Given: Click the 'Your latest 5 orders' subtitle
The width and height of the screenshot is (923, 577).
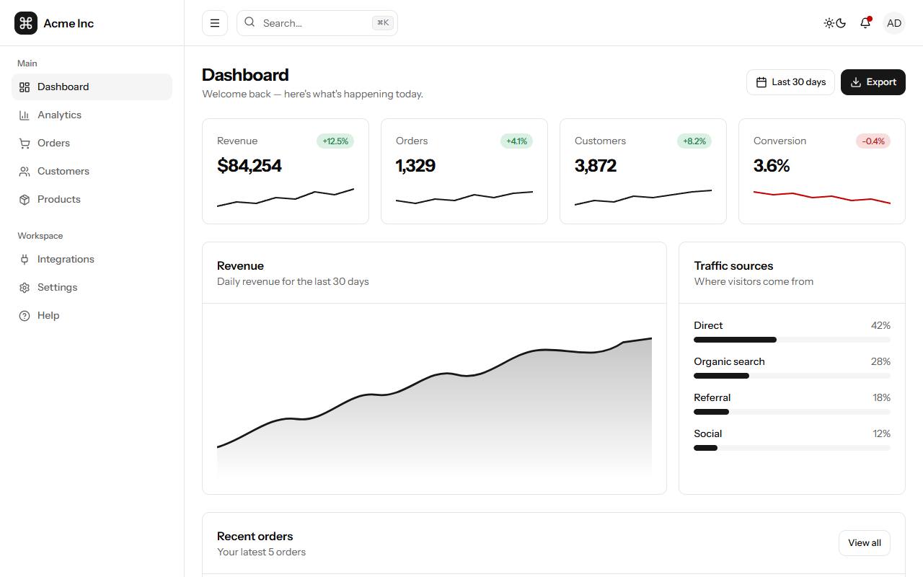Looking at the screenshot, I should 261,552.
